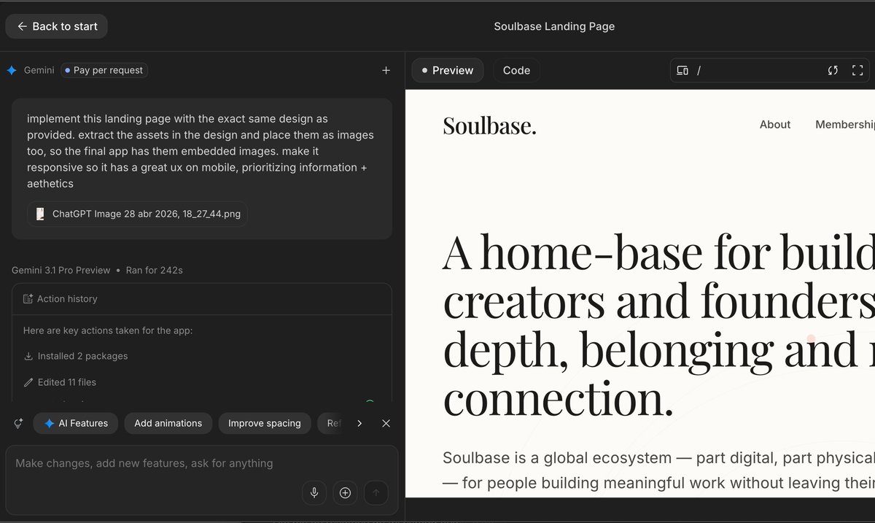This screenshot has width=875, height=523.
Task: Click the Gemini sparkle icon
Action: (12, 71)
